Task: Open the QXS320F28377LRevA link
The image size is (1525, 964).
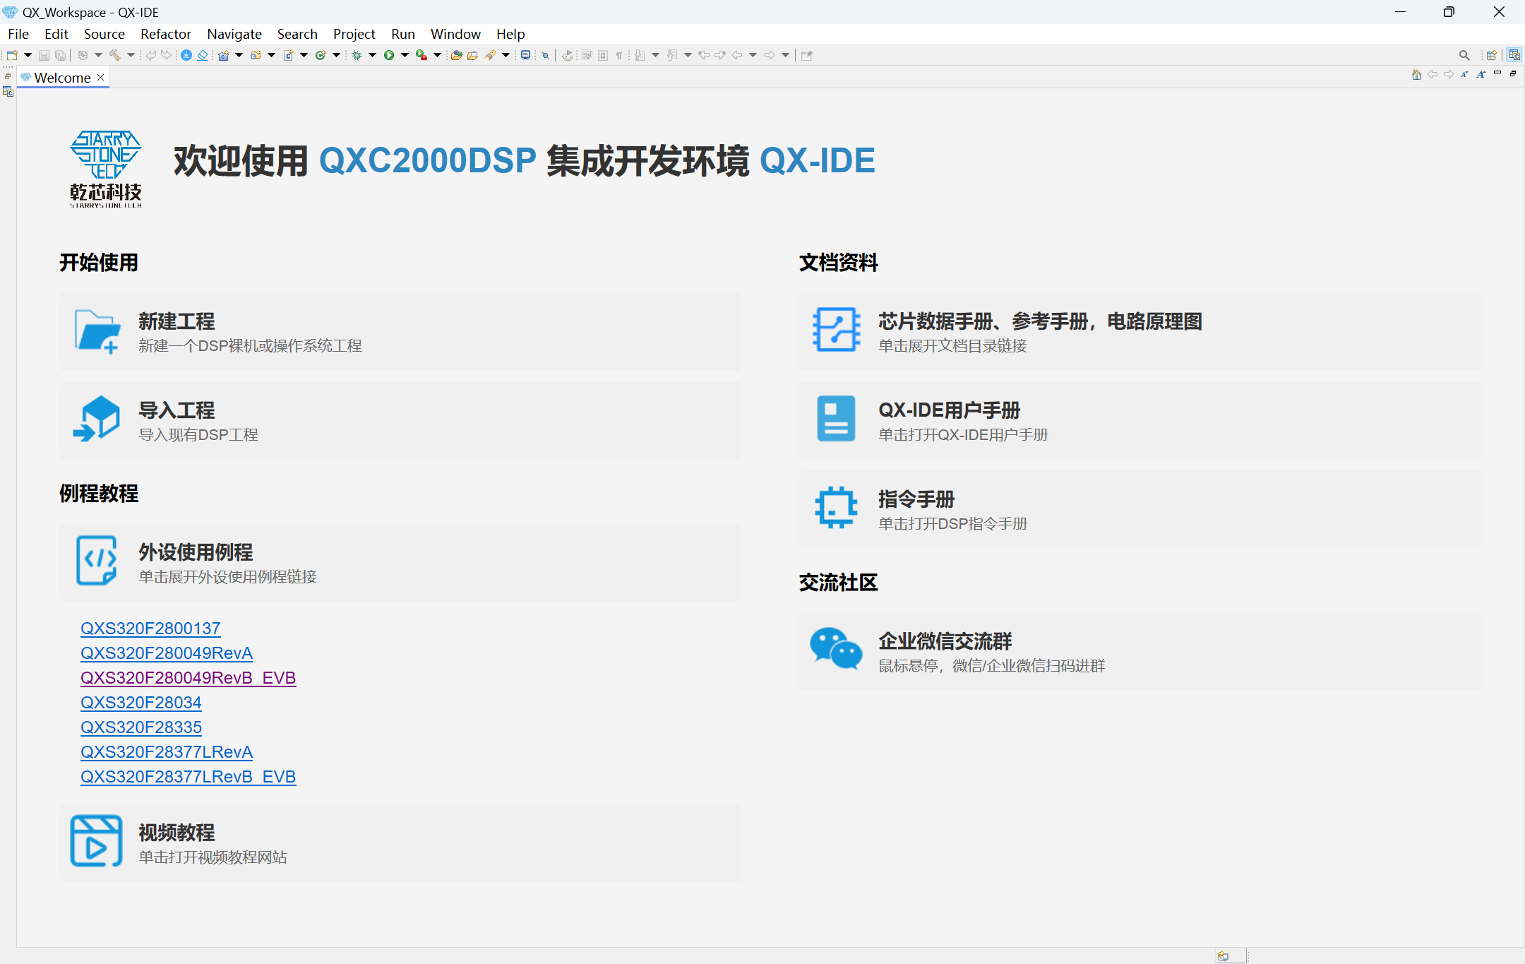Action: click(167, 751)
